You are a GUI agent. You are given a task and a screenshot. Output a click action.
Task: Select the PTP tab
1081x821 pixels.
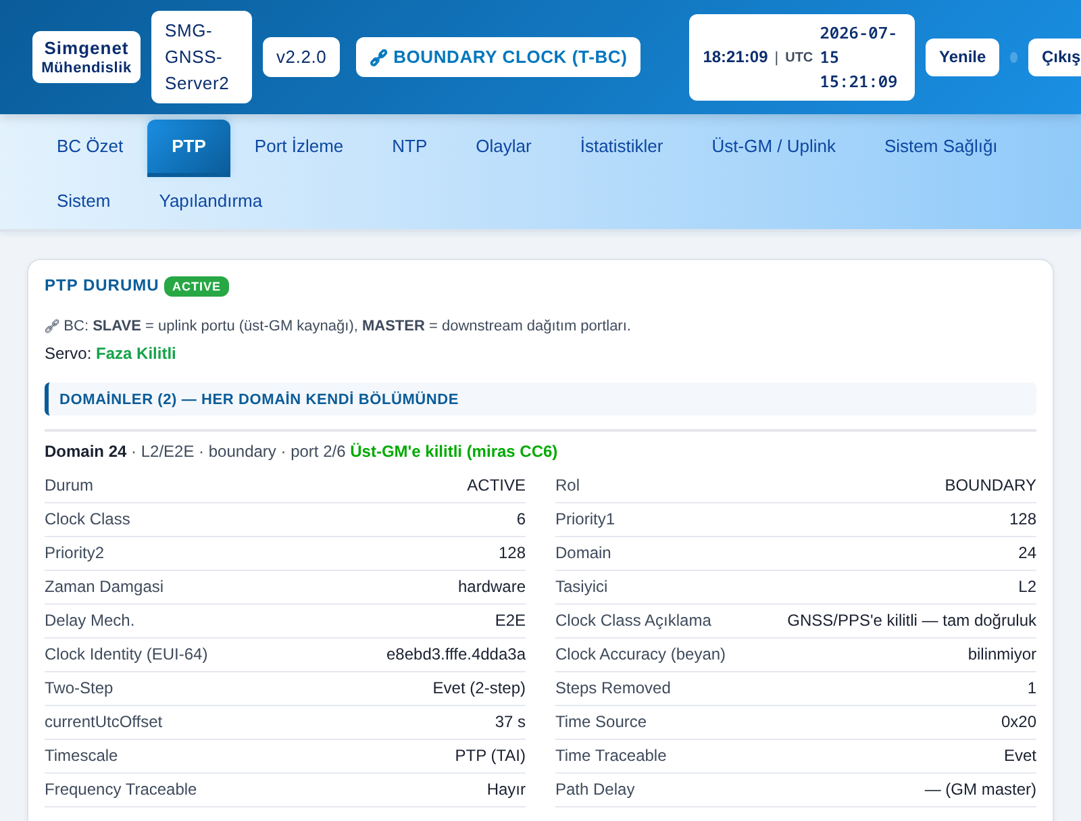point(188,147)
